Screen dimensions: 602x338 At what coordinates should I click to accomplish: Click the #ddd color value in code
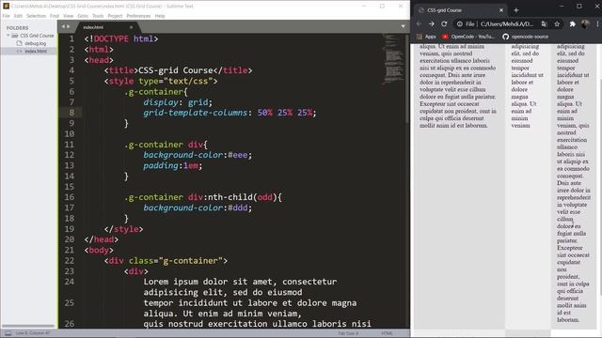point(238,207)
